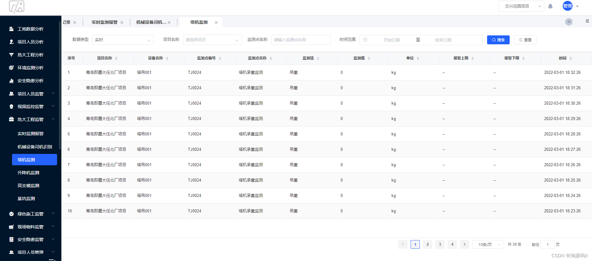This screenshot has width=592, height=261.
Task: Expand 项目人员监管 menu
Action: coord(53,93)
